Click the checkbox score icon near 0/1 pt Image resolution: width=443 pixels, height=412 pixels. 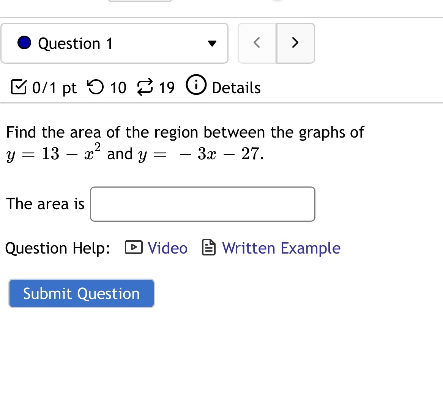click(18, 87)
